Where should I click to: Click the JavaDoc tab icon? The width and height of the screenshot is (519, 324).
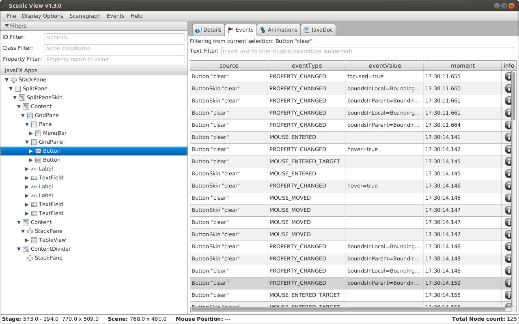(x=306, y=30)
